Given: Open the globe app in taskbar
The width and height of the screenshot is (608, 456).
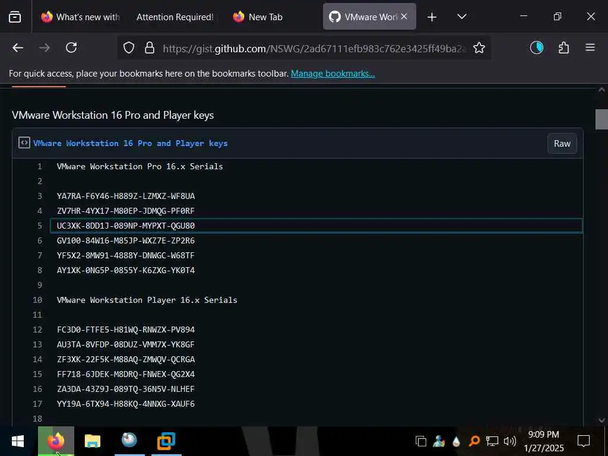Looking at the screenshot, I should coord(129,440).
